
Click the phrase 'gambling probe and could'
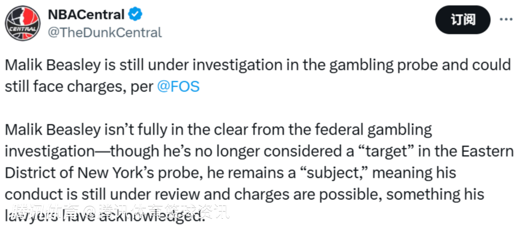[420, 65]
